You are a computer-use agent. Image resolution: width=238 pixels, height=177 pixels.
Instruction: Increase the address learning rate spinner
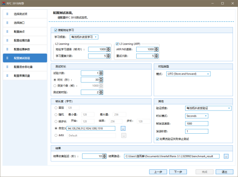108,48
